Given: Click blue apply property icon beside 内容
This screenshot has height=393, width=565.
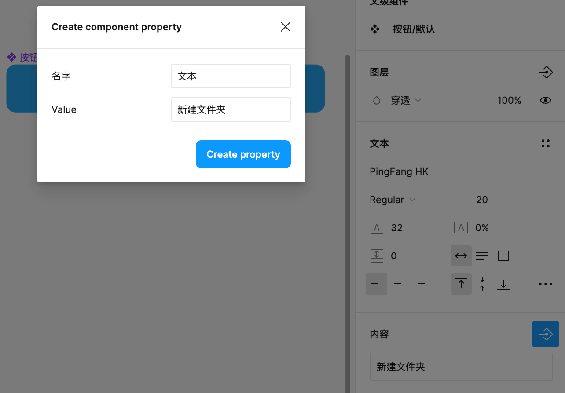Looking at the screenshot, I should point(545,334).
